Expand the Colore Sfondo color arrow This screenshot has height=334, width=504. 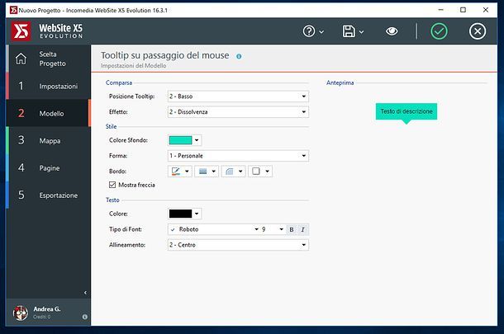point(197,140)
